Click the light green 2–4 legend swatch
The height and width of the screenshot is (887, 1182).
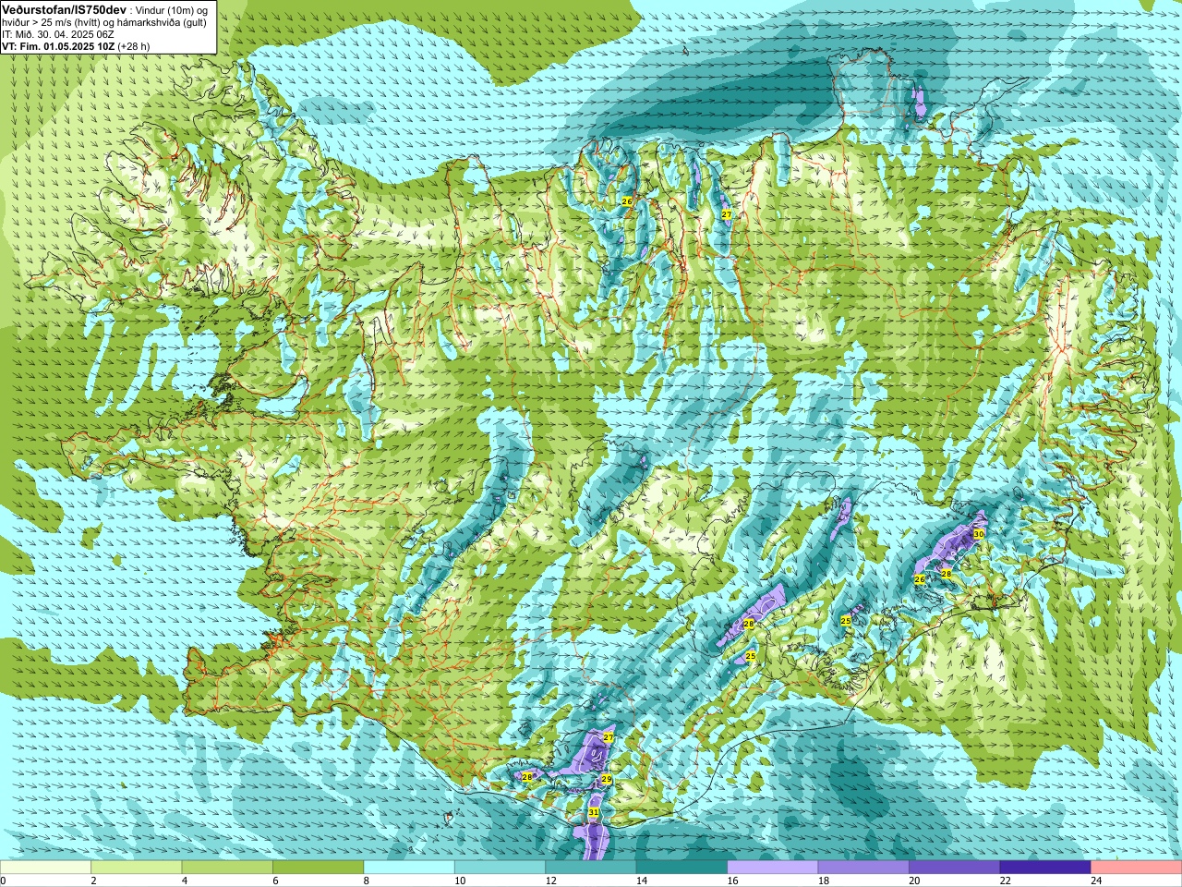tap(136, 868)
